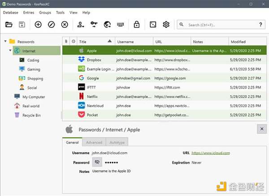The image size is (269, 196).
Task: Sort by attachment paperclip column
Action: pos(66,42)
